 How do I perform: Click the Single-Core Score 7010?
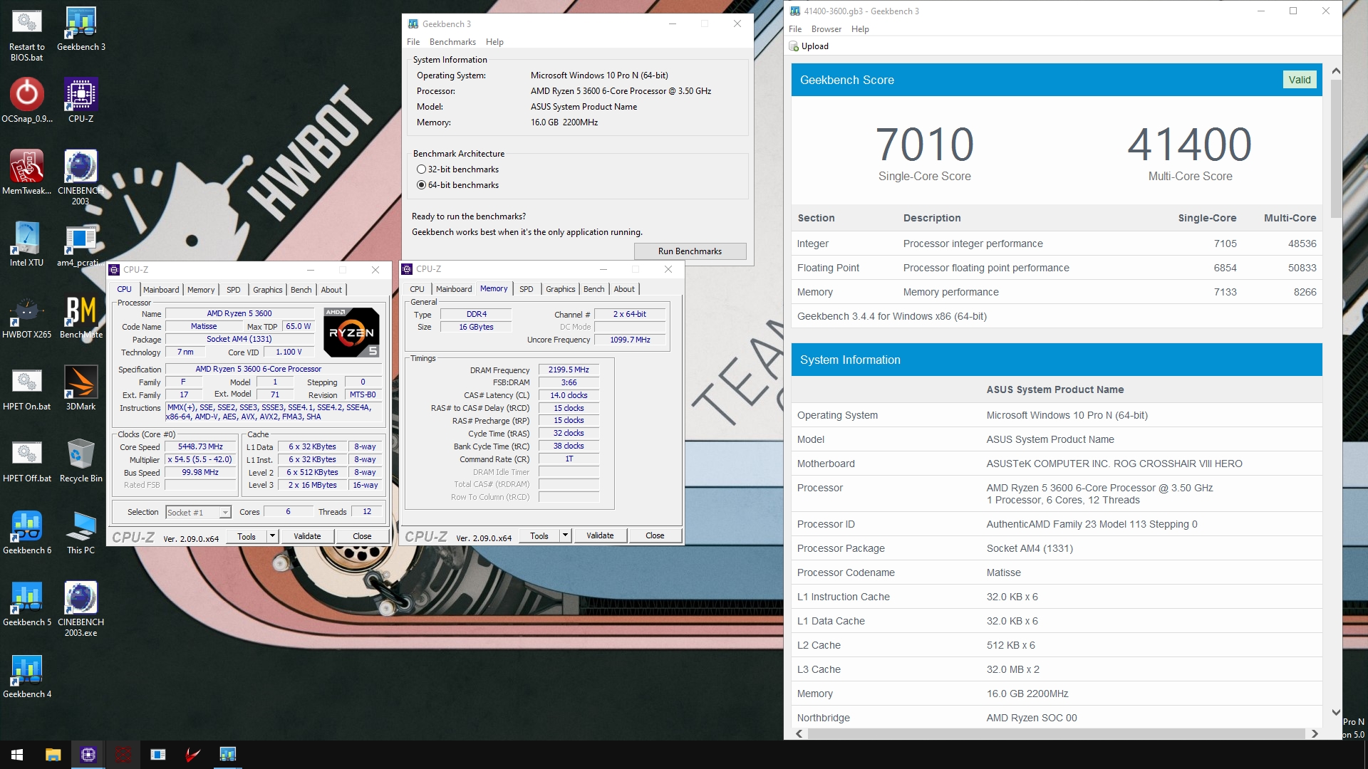pos(925,145)
